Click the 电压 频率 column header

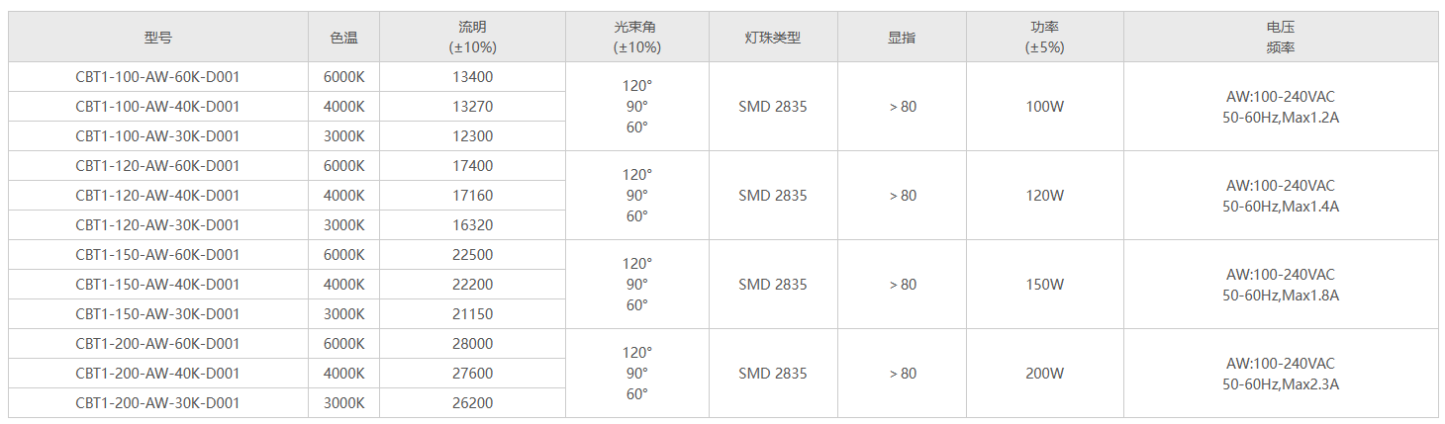(1280, 38)
